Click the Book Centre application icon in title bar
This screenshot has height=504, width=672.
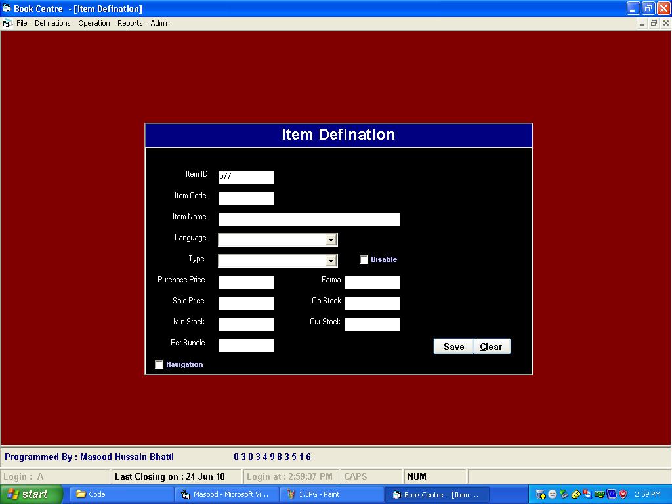pyautogui.click(x=7, y=8)
